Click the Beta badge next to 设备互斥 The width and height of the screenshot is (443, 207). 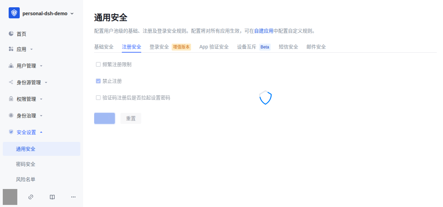(x=265, y=47)
